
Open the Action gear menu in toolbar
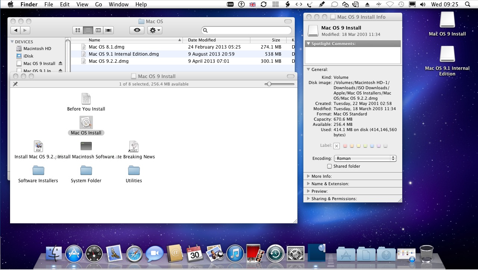tap(154, 30)
